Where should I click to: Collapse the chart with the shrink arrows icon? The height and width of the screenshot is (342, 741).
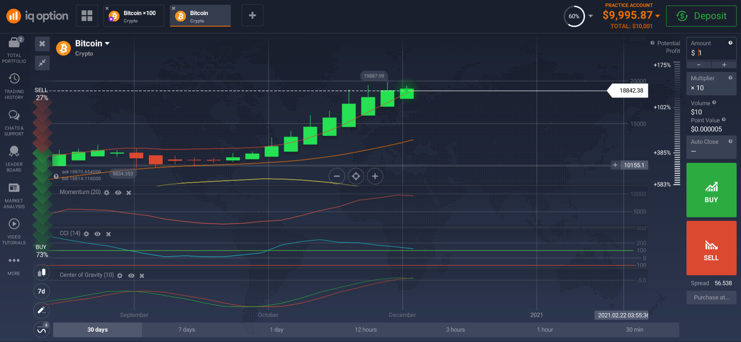pos(42,63)
